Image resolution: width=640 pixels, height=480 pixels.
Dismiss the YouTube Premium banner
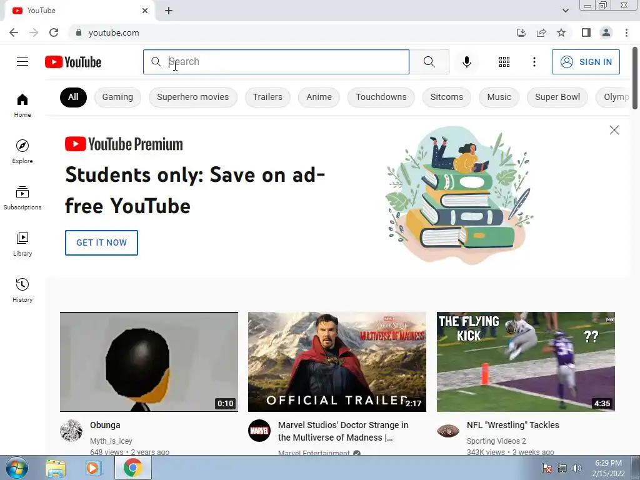pos(614,130)
